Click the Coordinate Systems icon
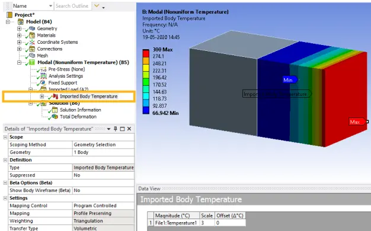This screenshot has width=371, height=231. point(32,42)
